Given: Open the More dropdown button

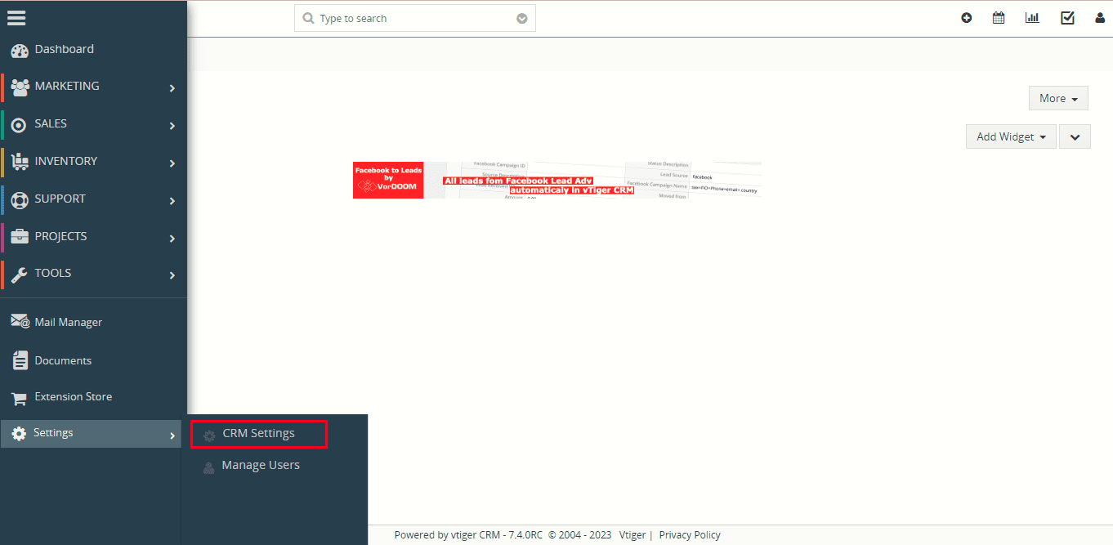Looking at the screenshot, I should point(1058,98).
